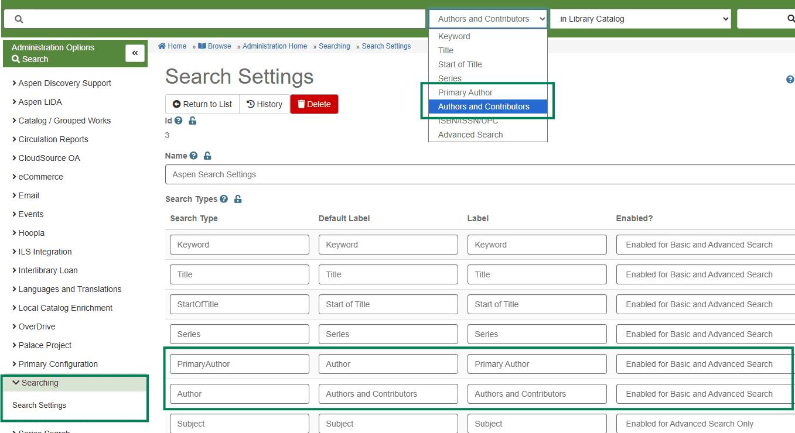Expand Languages and Translations section
The image size is (795, 433).
pyautogui.click(x=67, y=289)
